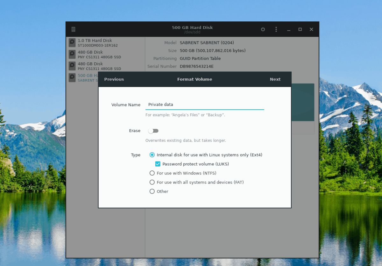Image resolution: width=382 pixels, height=266 pixels.
Task: Click the SABRENT SABRENT (0204) model value
Action: 207,43
